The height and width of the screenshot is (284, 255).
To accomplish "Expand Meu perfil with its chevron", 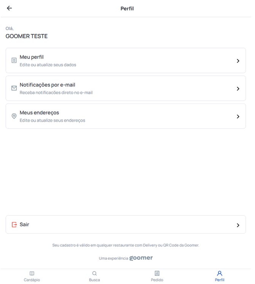I will (x=238, y=61).
